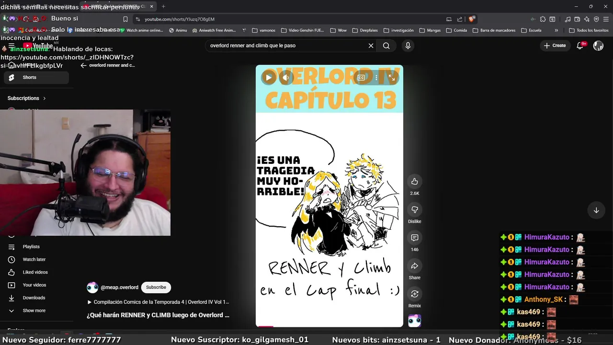Image resolution: width=613 pixels, height=345 pixels.
Task: Expand the Short to fullscreen
Action: 391,78
